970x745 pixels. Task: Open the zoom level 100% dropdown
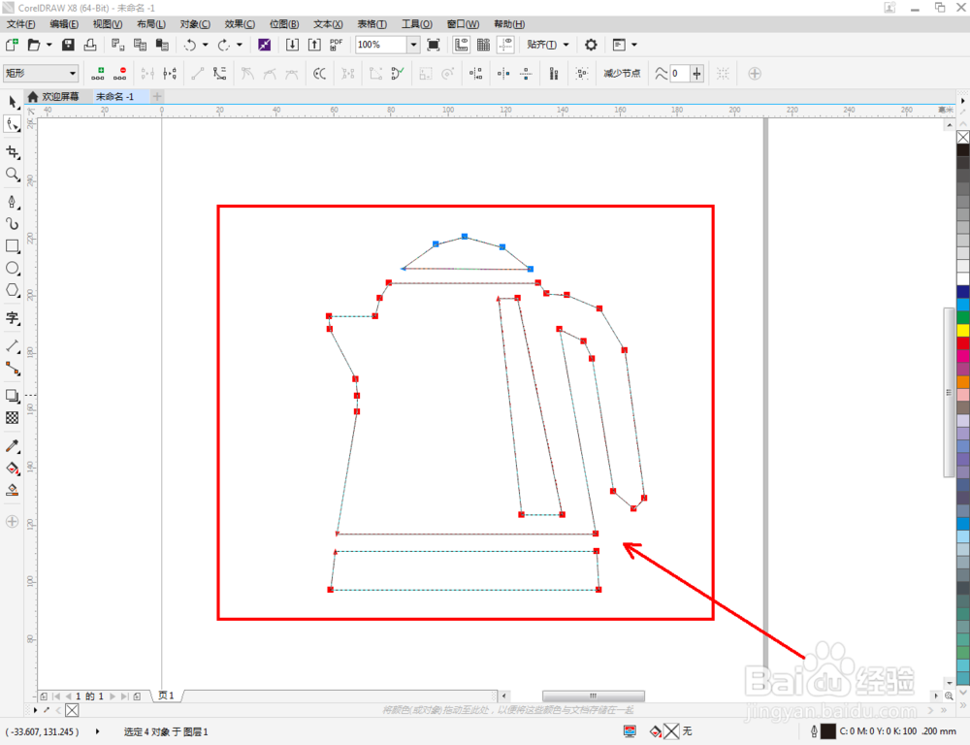coord(414,45)
